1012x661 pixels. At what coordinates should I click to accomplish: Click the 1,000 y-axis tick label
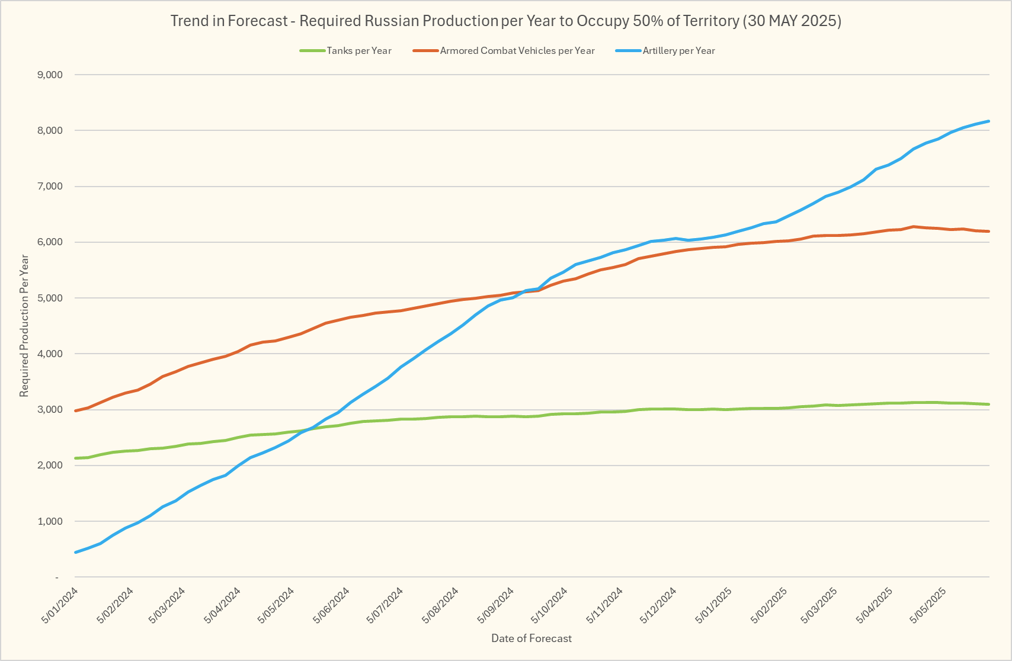tap(50, 521)
